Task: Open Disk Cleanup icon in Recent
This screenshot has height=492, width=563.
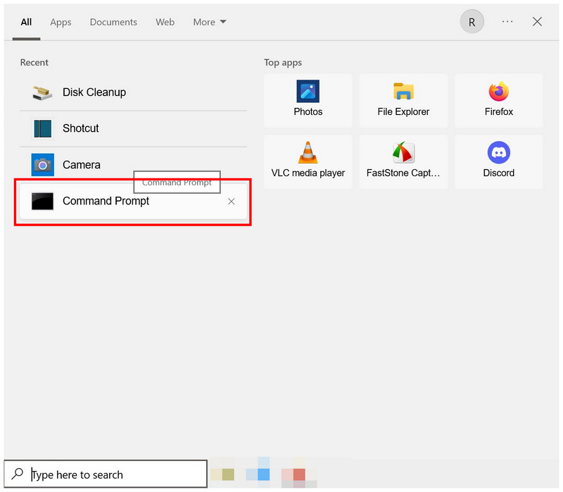Action: tap(42, 93)
